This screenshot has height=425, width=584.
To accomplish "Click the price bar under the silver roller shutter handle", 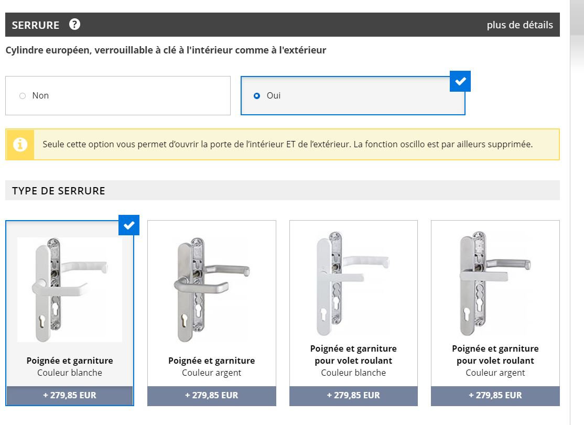I will tap(495, 396).
